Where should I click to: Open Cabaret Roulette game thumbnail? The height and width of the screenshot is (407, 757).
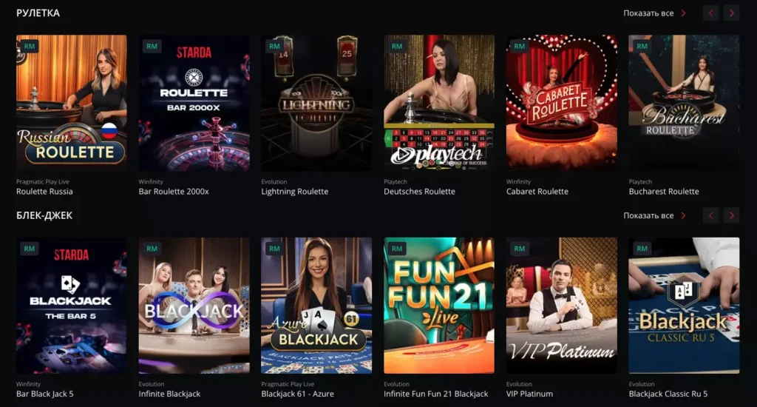[x=562, y=102]
